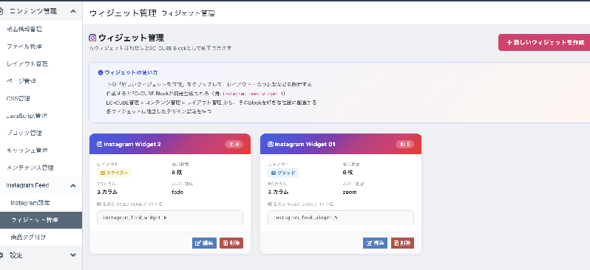Open キャッシュ管理 in the sidebar
The height and width of the screenshot is (270, 590).
coord(27,150)
